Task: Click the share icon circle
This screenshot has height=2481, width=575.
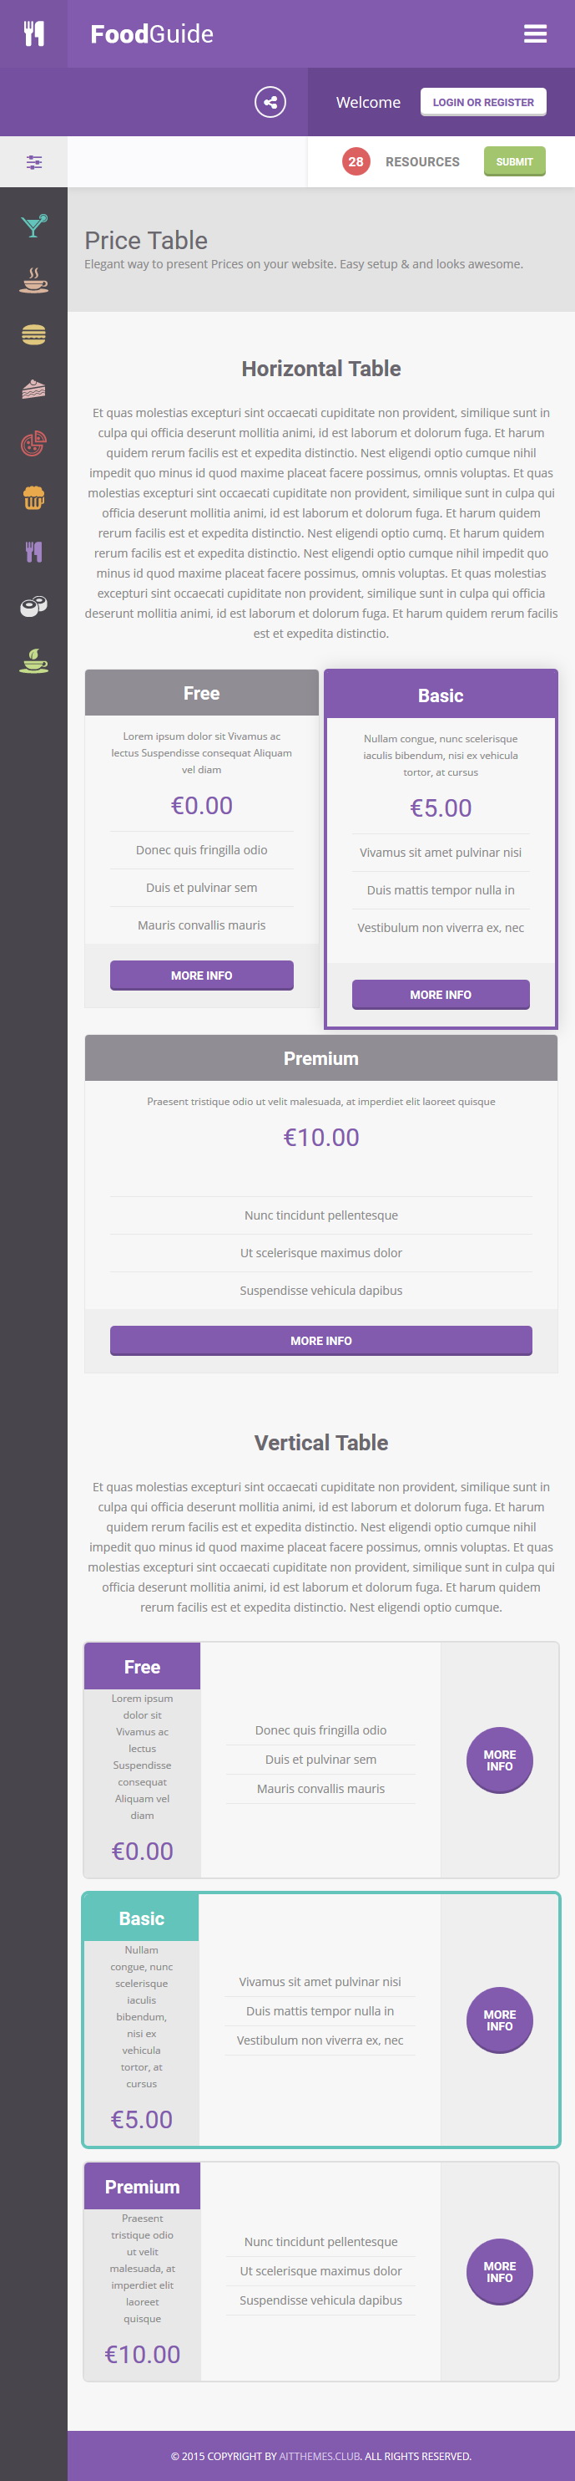Action: [x=270, y=102]
